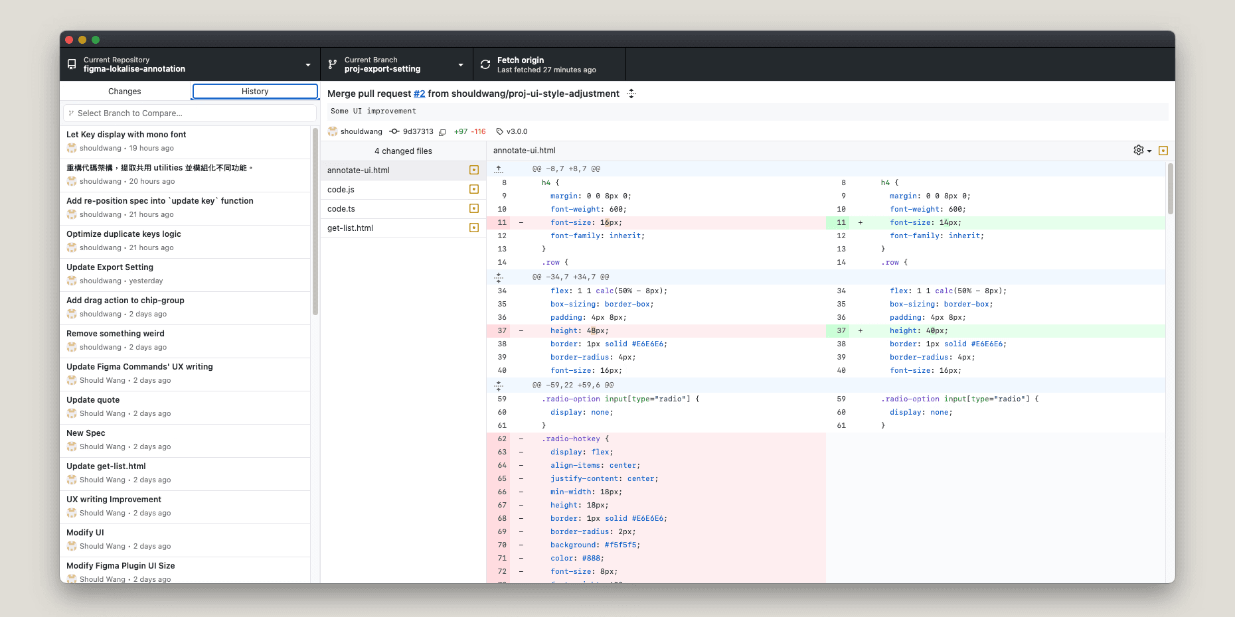The height and width of the screenshot is (617, 1235).
Task: Select commit 'Update get-list.html'
Action: coord(185,474)
